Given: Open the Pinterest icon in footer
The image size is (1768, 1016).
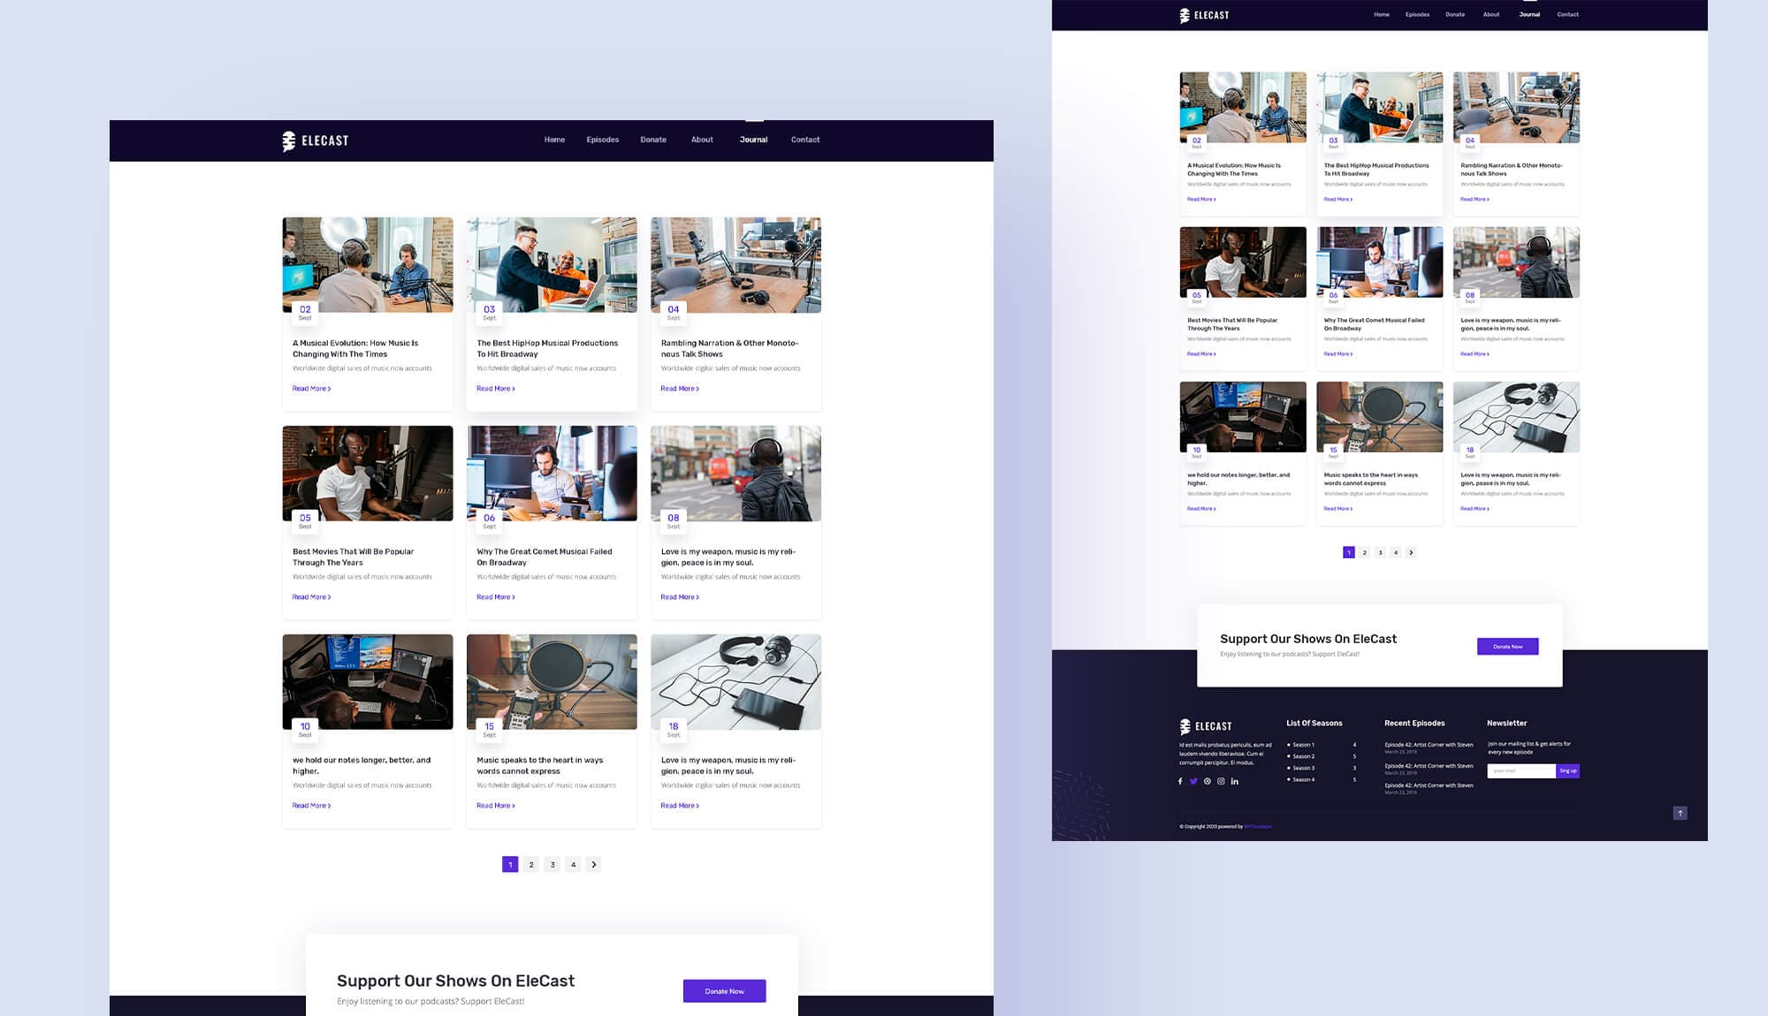Looking at the screenshot, I should (1208, 781).
